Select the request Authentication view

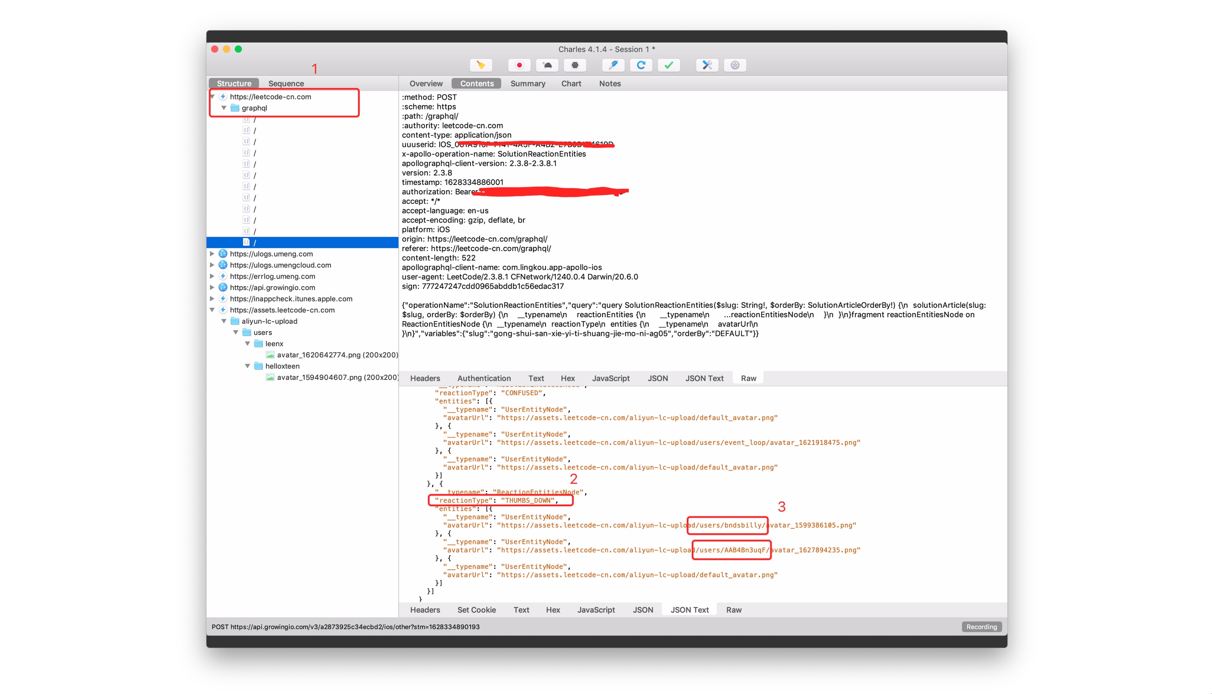(x=484, y=378)
